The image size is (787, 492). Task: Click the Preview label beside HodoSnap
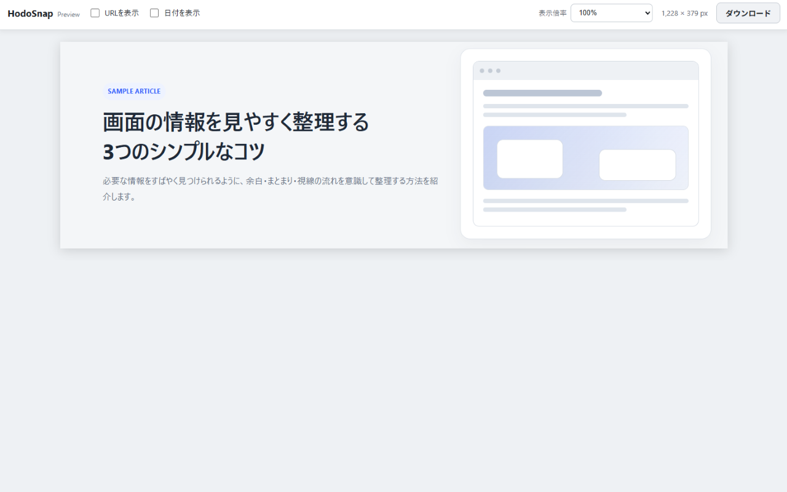click(x=68, y=15)
